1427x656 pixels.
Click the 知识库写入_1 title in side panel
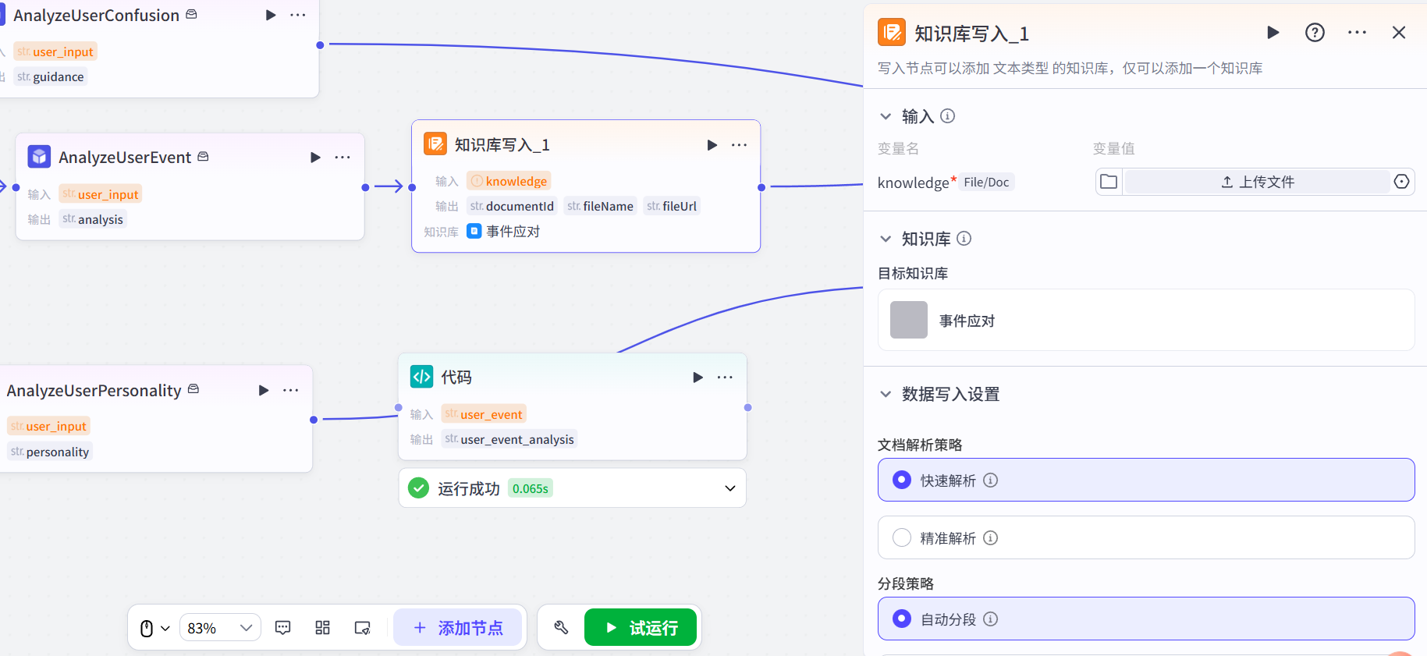[971, 34]
